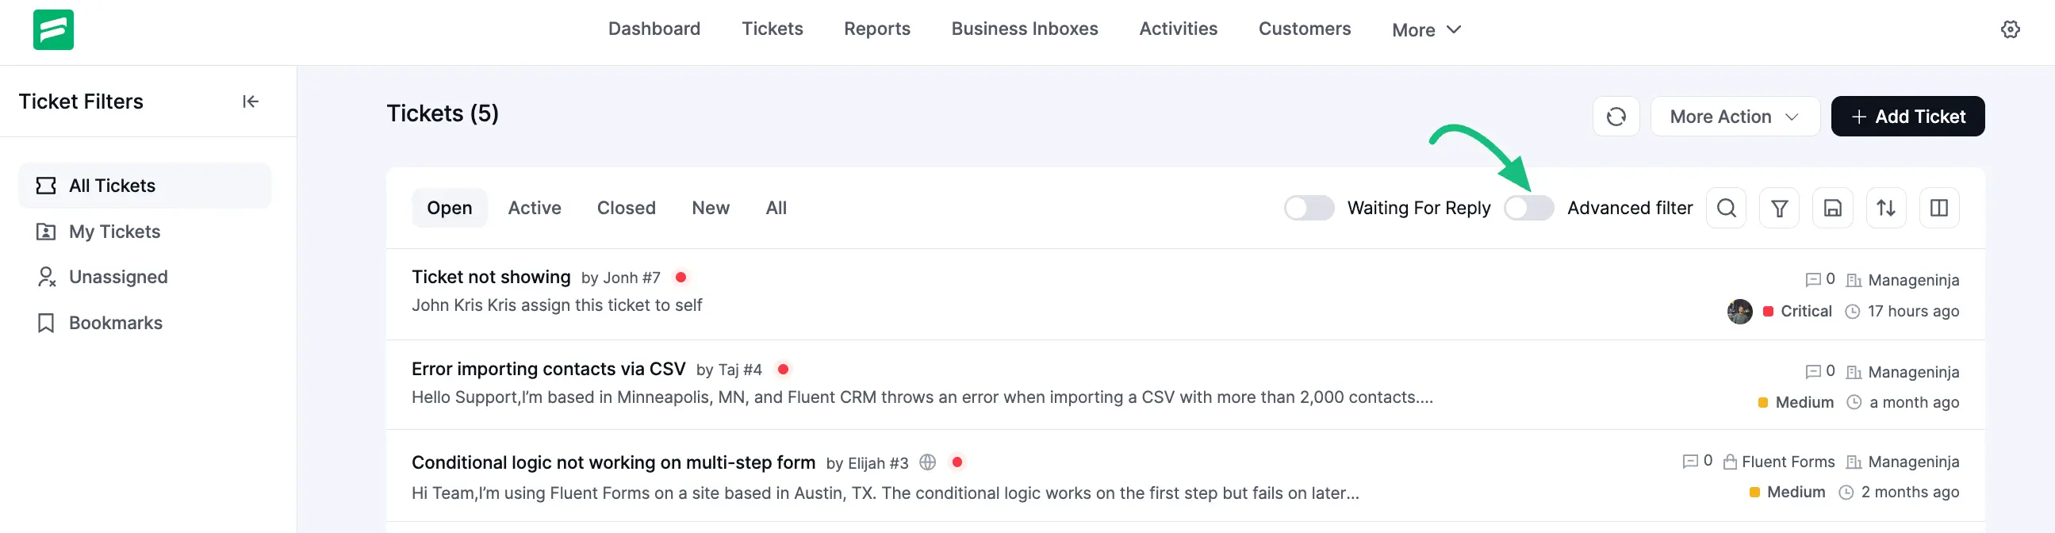The height and width of the screenshot is (533, 2055).
Task: Switch to the Closed tickets tab
Action: 627,209
